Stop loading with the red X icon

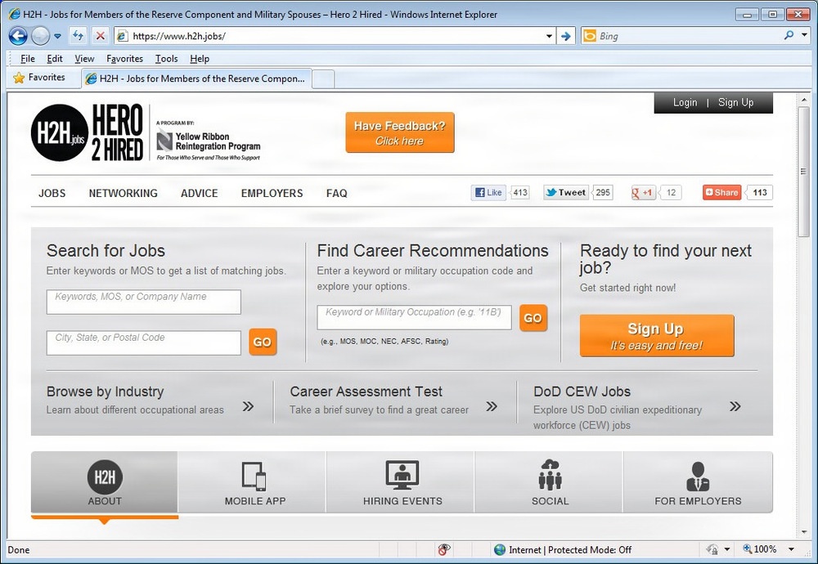click(100, 36)
